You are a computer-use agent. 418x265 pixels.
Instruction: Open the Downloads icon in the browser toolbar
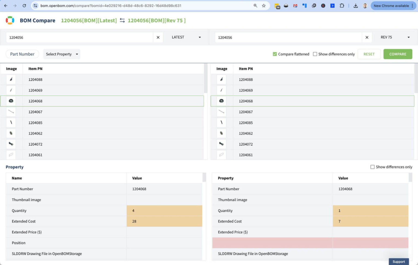point(356,5)
